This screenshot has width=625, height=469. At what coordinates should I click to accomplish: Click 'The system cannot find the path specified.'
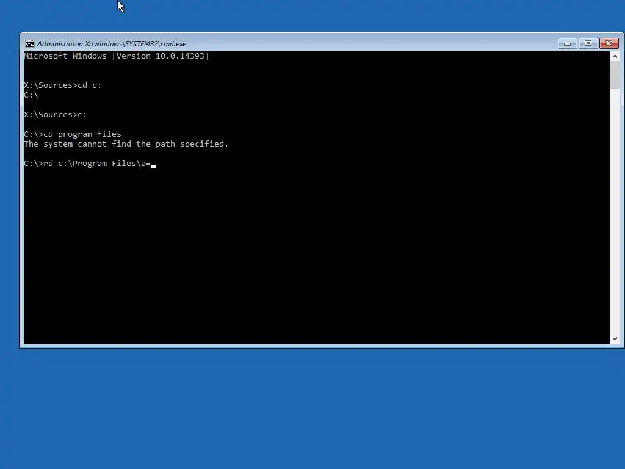click(126, 144)
